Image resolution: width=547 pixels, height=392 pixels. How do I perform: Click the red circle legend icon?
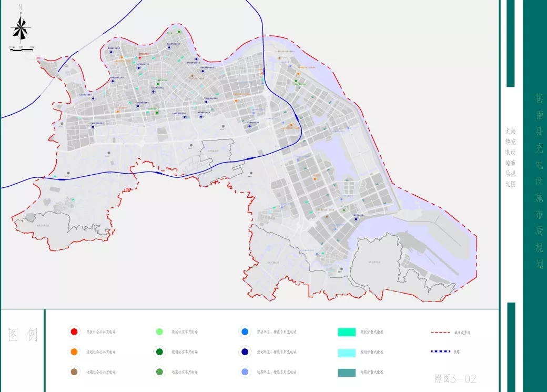(74, 331)
